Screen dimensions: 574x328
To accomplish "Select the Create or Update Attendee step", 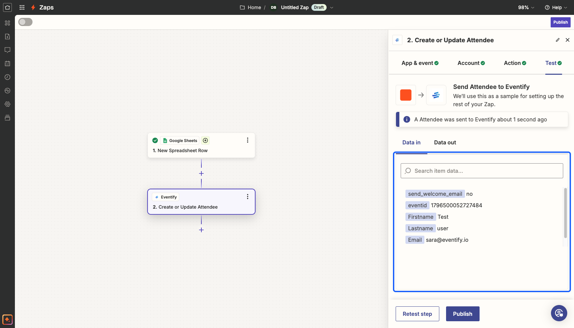I will tap(201, 202).
